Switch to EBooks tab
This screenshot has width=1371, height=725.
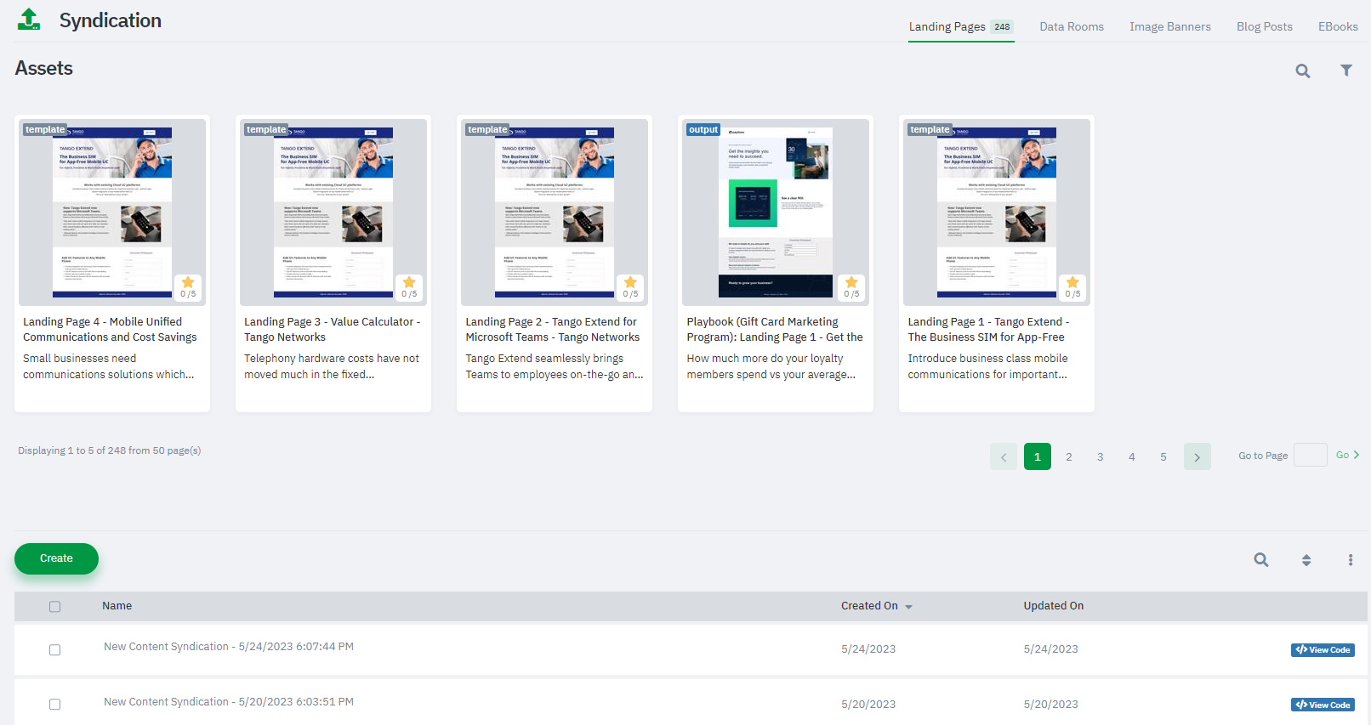click(1338, 27)
